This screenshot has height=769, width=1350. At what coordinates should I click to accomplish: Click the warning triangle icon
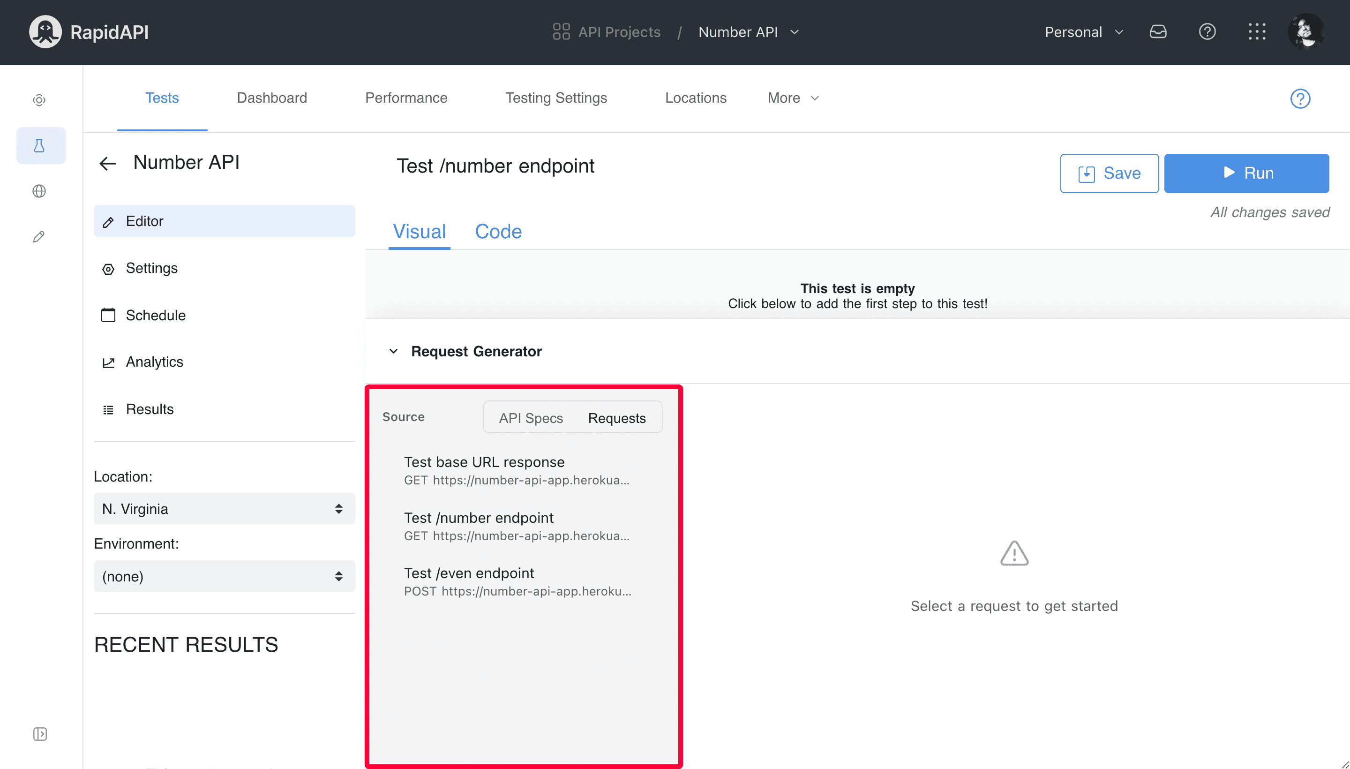pos(1014,553)
